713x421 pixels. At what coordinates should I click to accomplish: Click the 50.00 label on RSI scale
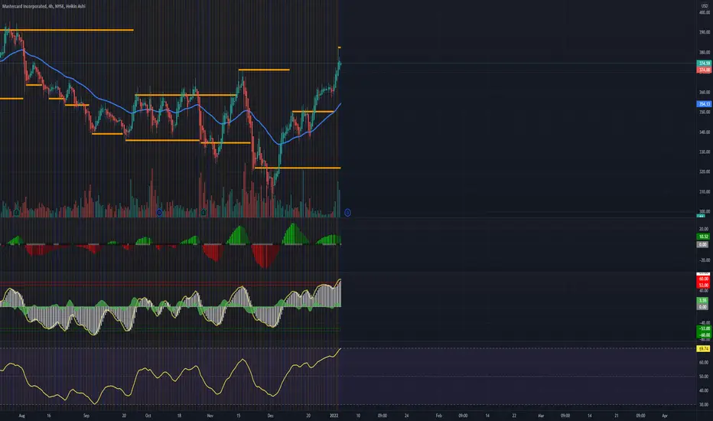coord(704,377)
